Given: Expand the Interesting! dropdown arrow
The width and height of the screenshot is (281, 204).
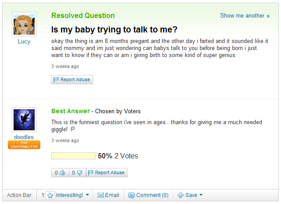Looking at the screenshot, I should [87, 195].
